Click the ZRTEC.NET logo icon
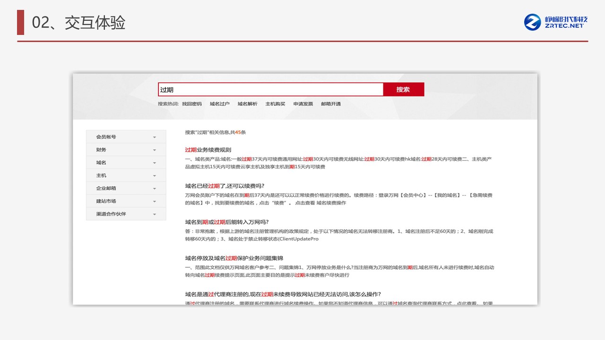Image resolution: width=605 pixels, height=340 pixels. tap(533, 22)
